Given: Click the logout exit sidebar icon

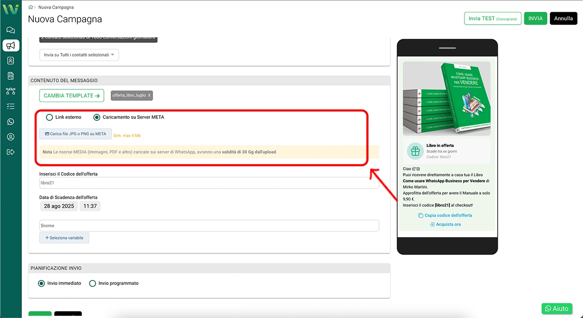Looking at the screenshot, I should [x=10, y=152].
